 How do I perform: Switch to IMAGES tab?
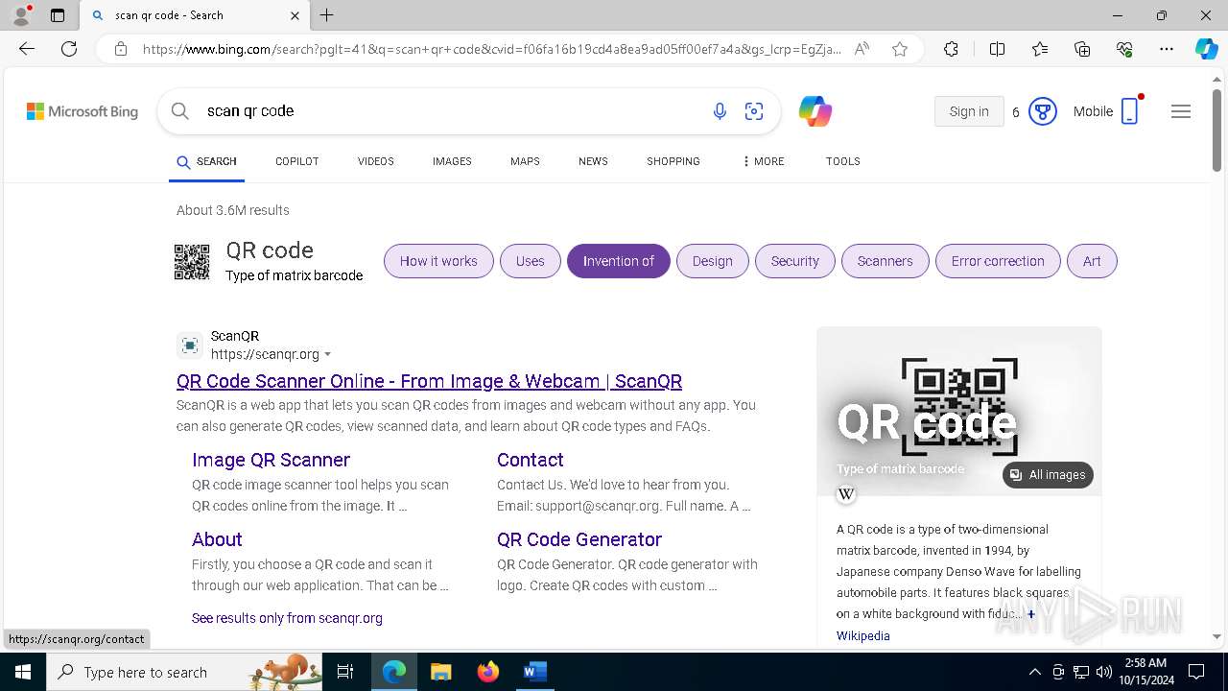(x=452, y=161)
